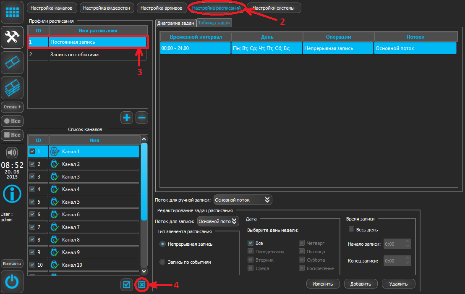Add a schedule profile with plus icon
This screenshot has width=465, height=294.
[127, 118]
